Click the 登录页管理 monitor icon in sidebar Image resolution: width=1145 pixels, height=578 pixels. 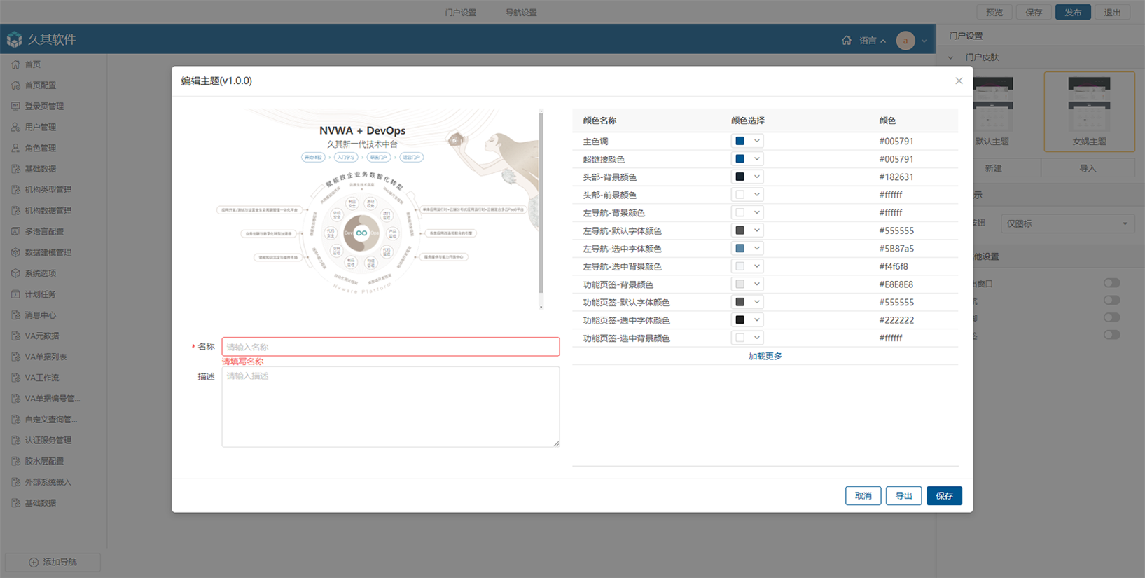pyautogui.click(x=15, y=106)
